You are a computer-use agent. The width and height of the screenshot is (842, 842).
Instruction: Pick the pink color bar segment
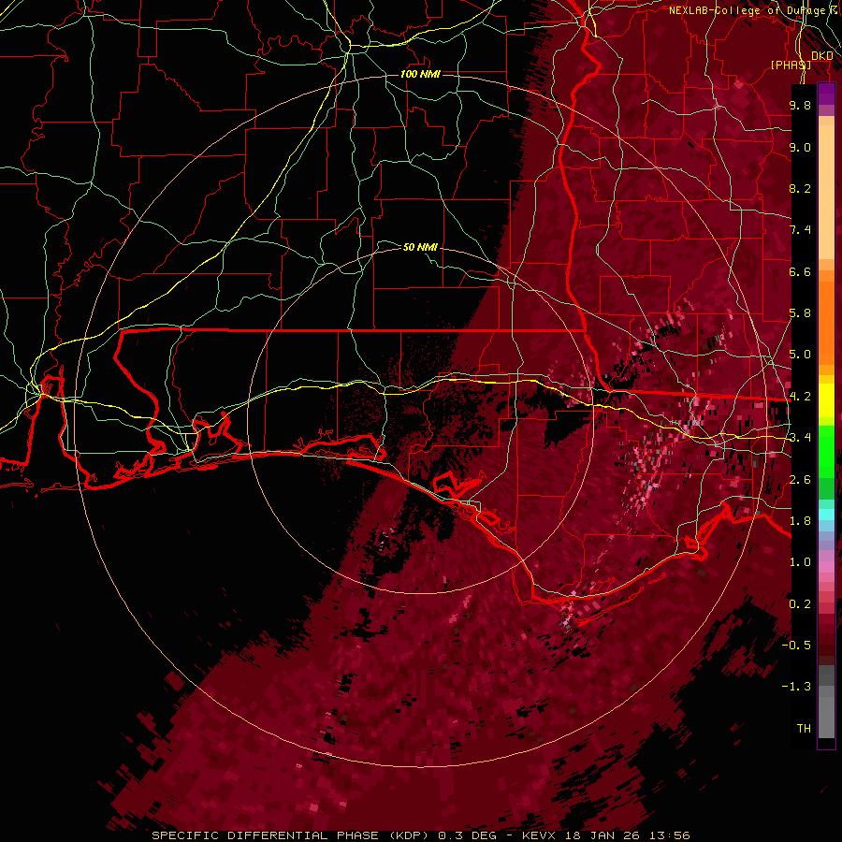(826, 567)
